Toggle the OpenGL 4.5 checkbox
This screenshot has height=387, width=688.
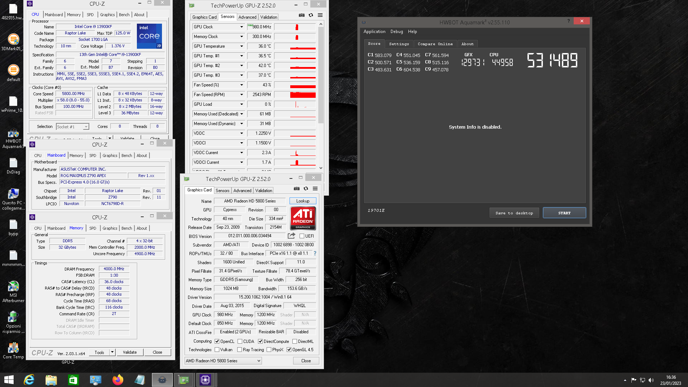pyautogui.click(x=289, y=350)
